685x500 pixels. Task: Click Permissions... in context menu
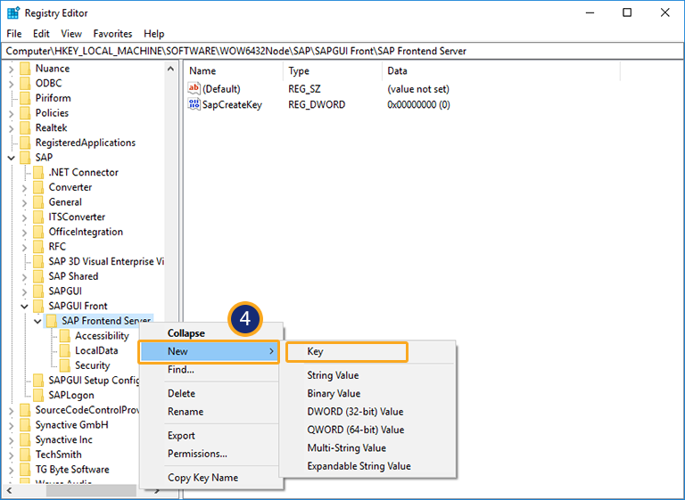pyautogui.click(x=197, y=454)
